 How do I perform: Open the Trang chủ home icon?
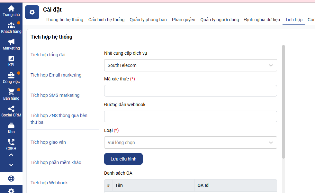11,8
